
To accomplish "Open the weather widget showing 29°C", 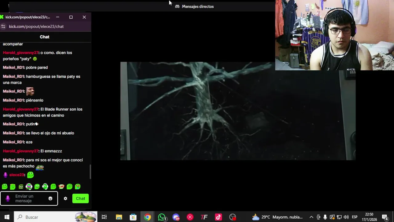I will [x=277, y=217].
